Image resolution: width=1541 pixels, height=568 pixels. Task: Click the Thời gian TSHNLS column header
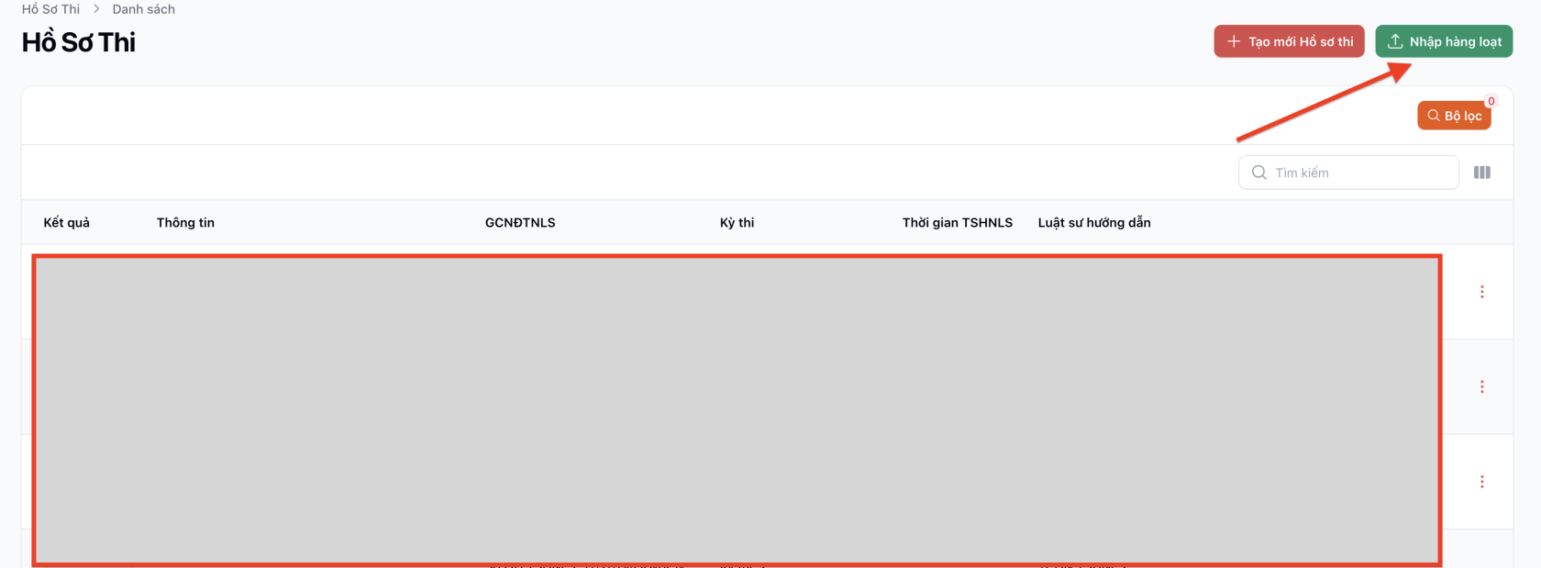957,223
